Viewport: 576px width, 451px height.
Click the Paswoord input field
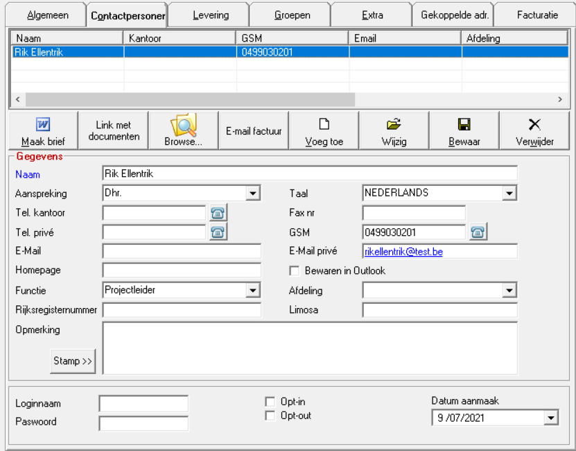pyautogui.click(x=143, y=423)
